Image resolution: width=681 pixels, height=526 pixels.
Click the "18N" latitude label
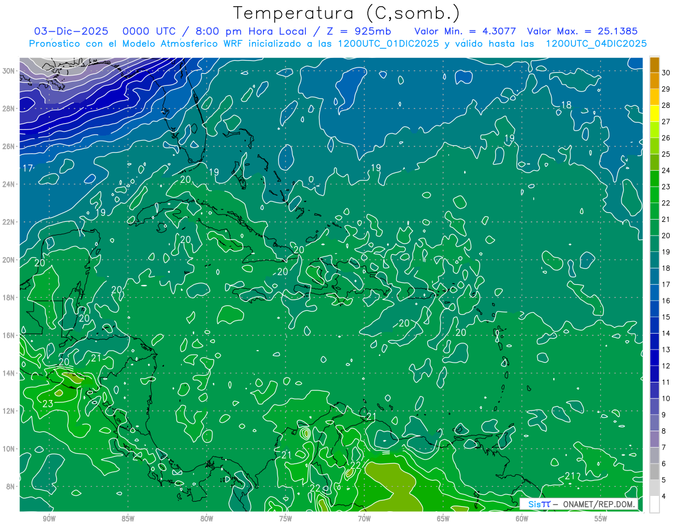[x=9, y=298]
